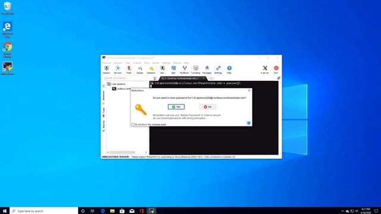Screen dimensions: 381x214
Task: Open the Packages toolbar icon
Action: tap(207, 70)
